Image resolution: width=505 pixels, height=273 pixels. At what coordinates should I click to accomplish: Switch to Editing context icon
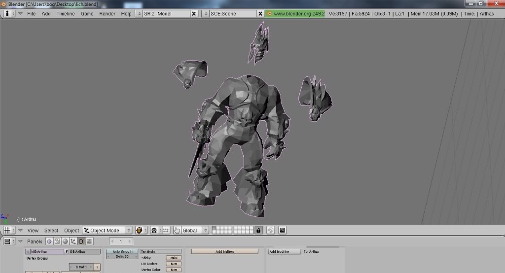pyautogui.click(x=81, y=241)
